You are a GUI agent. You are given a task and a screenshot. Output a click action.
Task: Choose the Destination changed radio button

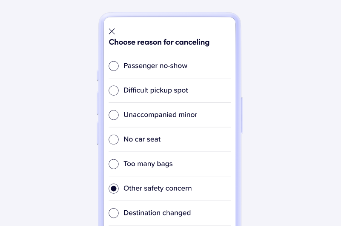click(x=114, y=213)
